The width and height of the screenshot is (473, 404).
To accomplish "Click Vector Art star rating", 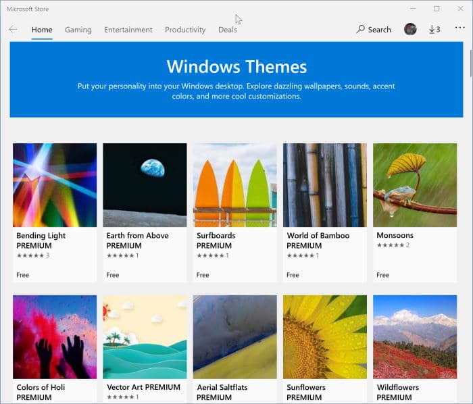I will tap(123, 397).
